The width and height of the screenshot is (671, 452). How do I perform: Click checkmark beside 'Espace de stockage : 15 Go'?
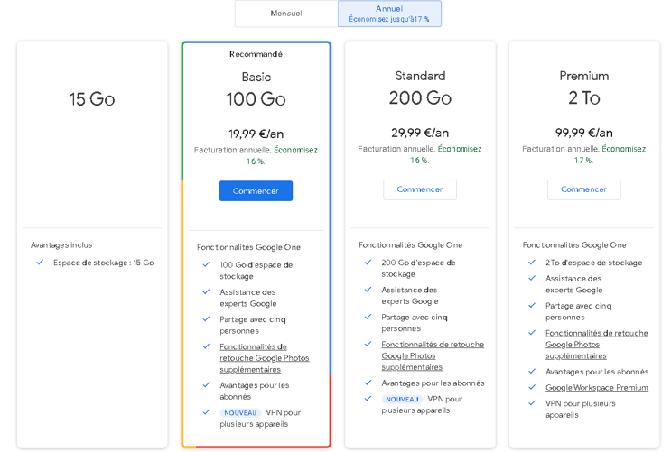40,263
